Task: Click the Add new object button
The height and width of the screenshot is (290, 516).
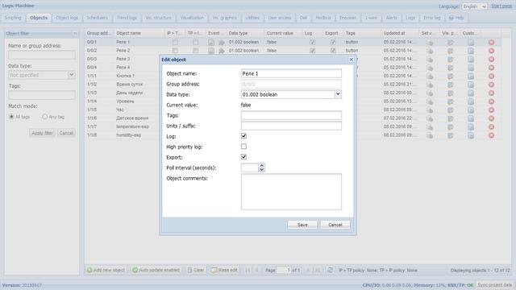Action: pos(106,270)
